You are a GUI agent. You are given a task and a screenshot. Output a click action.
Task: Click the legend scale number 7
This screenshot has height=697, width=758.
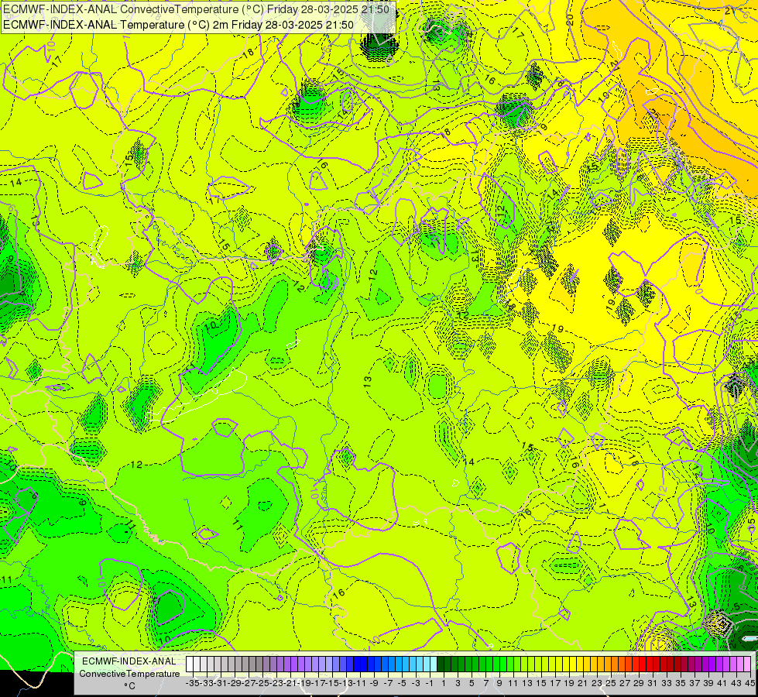coord(485,683)
